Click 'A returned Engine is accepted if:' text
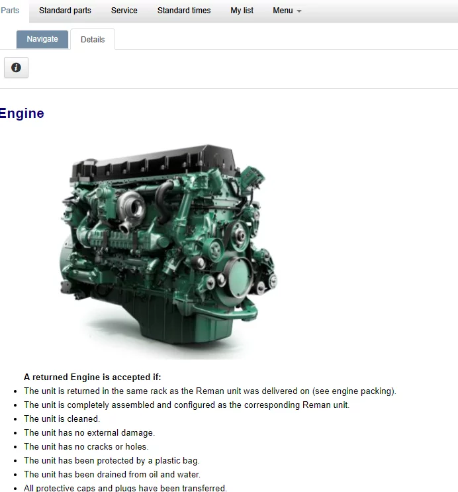The height and width of the screenshot is (492, 458). click(92, 377)
